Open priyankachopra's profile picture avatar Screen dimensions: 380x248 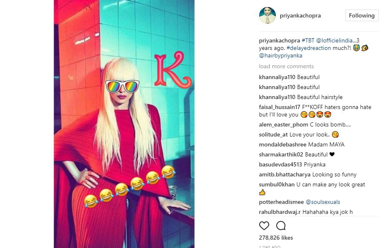point(267,15)
